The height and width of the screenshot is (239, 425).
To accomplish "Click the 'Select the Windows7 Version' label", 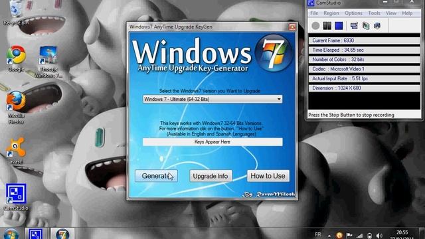I will point(210,91).
